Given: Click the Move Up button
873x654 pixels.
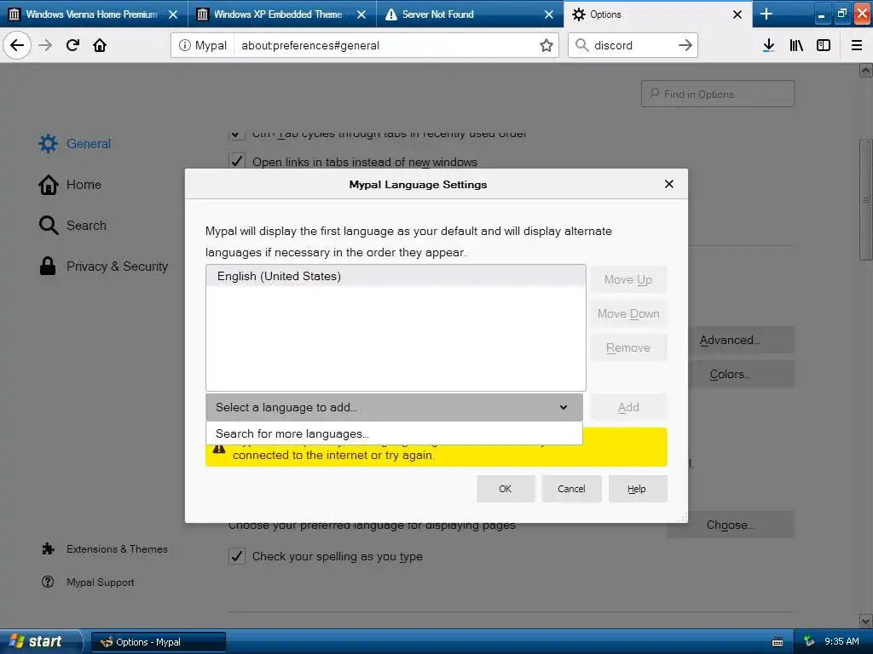Looking at the screenshot, I should click(628, 279).
